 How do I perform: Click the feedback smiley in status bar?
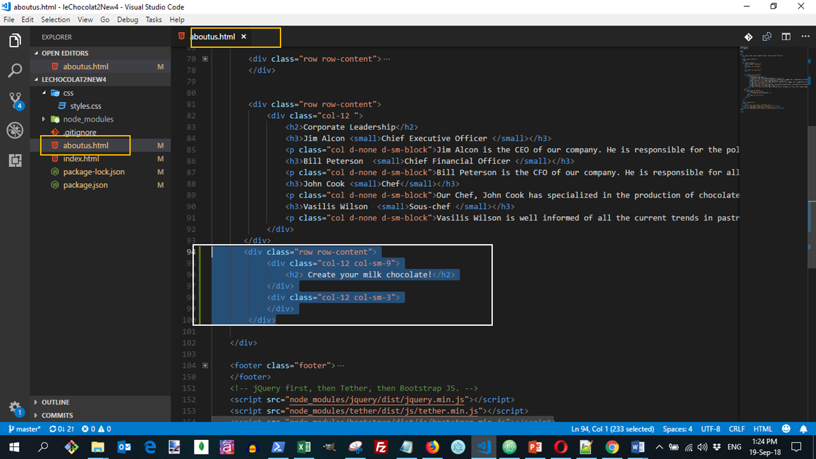click(x=786, y=429)
